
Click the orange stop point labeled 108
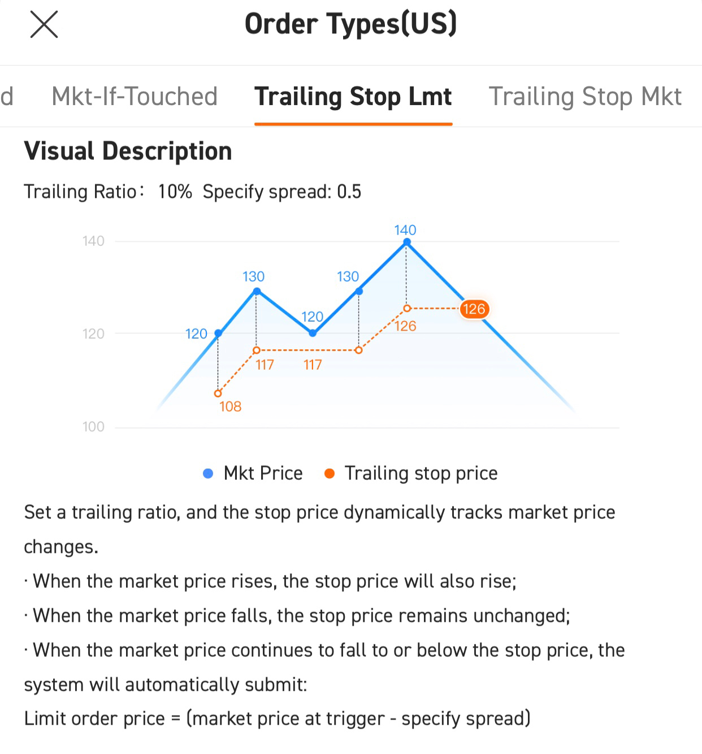tap(217, 392)
